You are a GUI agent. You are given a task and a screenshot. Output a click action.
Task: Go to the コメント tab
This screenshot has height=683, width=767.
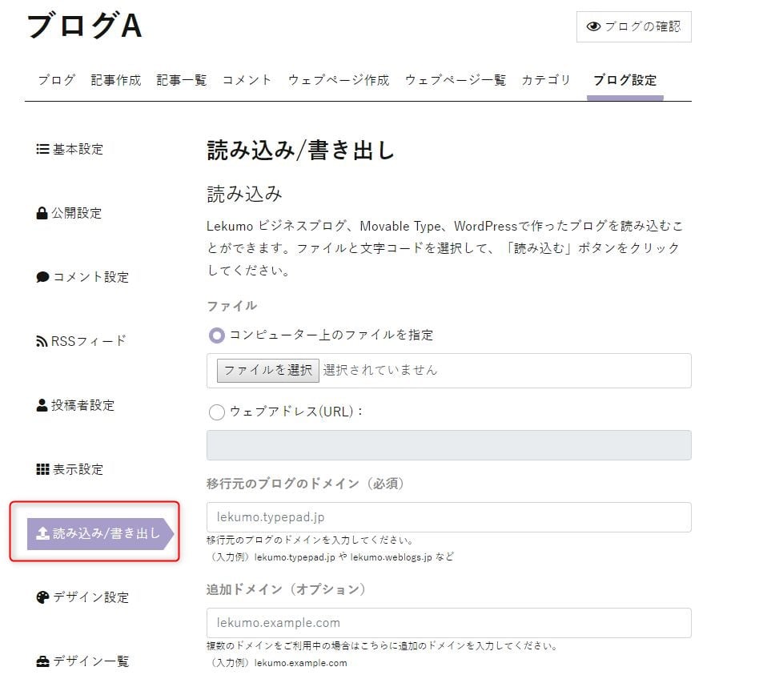(x=247, y=80)
